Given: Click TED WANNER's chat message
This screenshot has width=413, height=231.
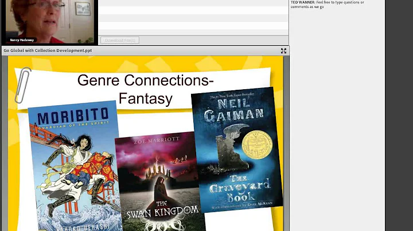Looking at the screenshot, I should coord(328,5).
